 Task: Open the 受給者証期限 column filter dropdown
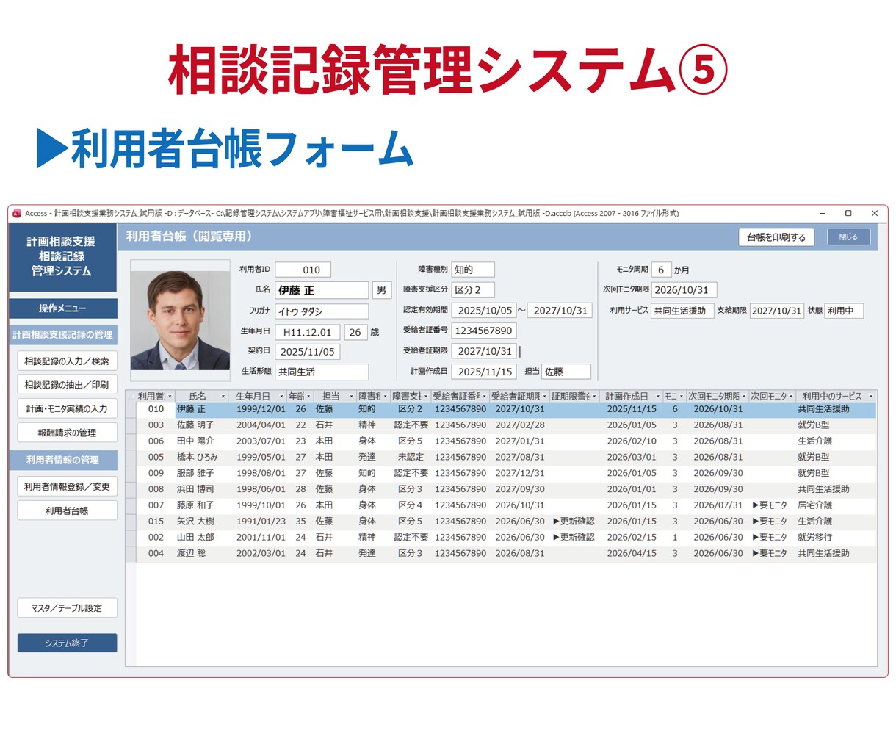[x=544, y=397]
